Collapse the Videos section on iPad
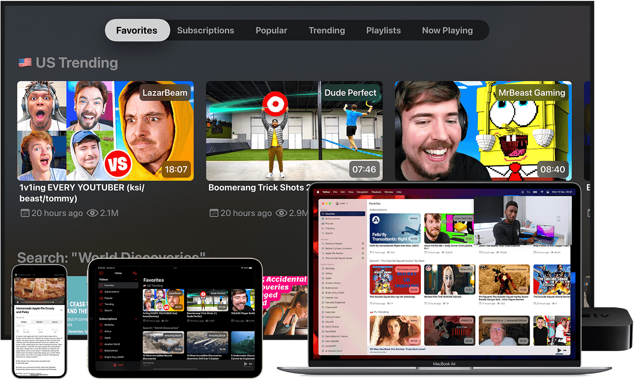Screen dimensions: 635x385 135,280
